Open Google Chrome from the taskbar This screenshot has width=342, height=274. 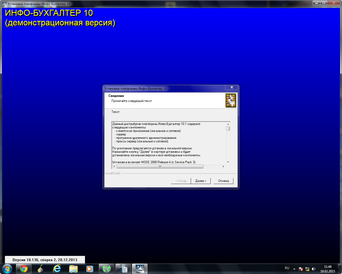pos(24,269)
